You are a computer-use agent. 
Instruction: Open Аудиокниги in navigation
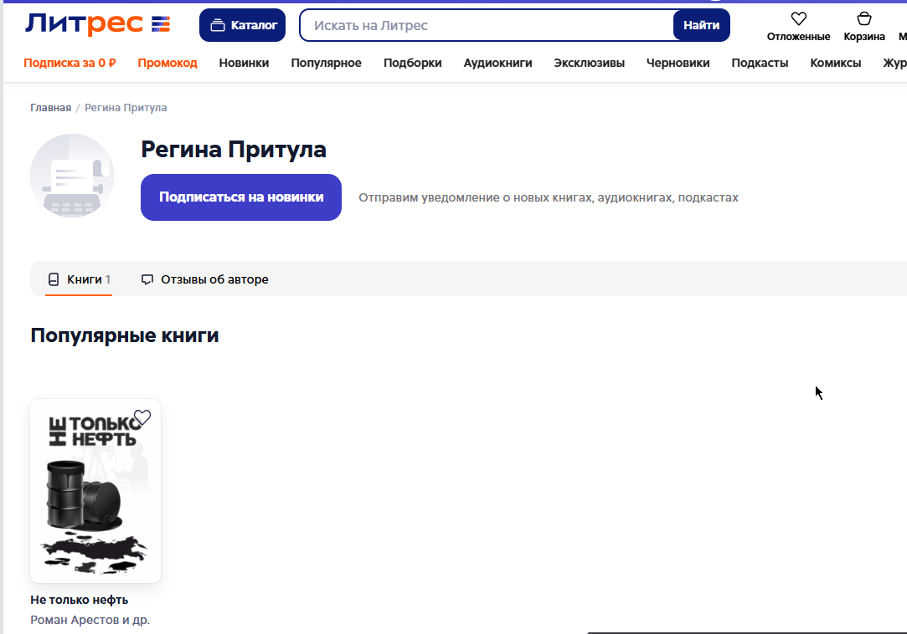[x=497, y=63]
